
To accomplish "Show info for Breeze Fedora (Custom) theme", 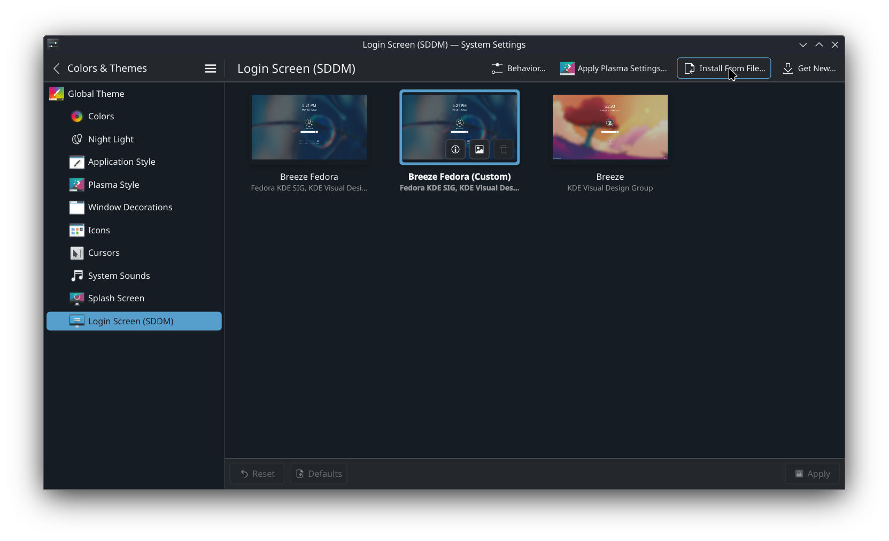I will pyautogui.click(x=455, y=150).
